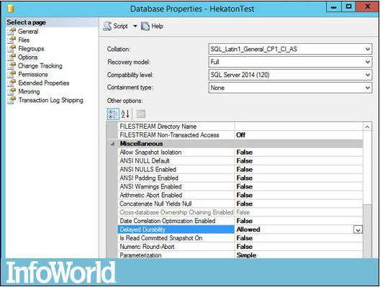Click the Help book icon

pos(145,26)
